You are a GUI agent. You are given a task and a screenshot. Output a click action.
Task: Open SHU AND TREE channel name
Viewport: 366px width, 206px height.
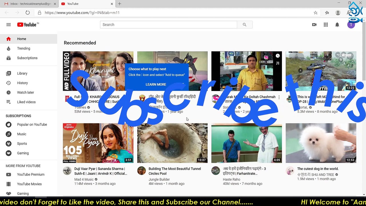click(316, 175)
